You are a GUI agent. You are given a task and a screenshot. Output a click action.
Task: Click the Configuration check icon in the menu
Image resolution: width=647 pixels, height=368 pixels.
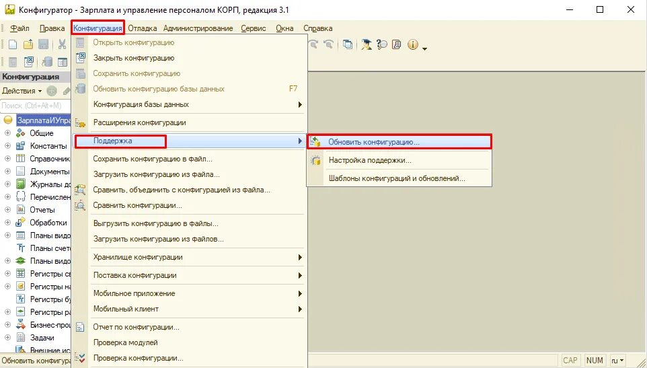point(80,358)
